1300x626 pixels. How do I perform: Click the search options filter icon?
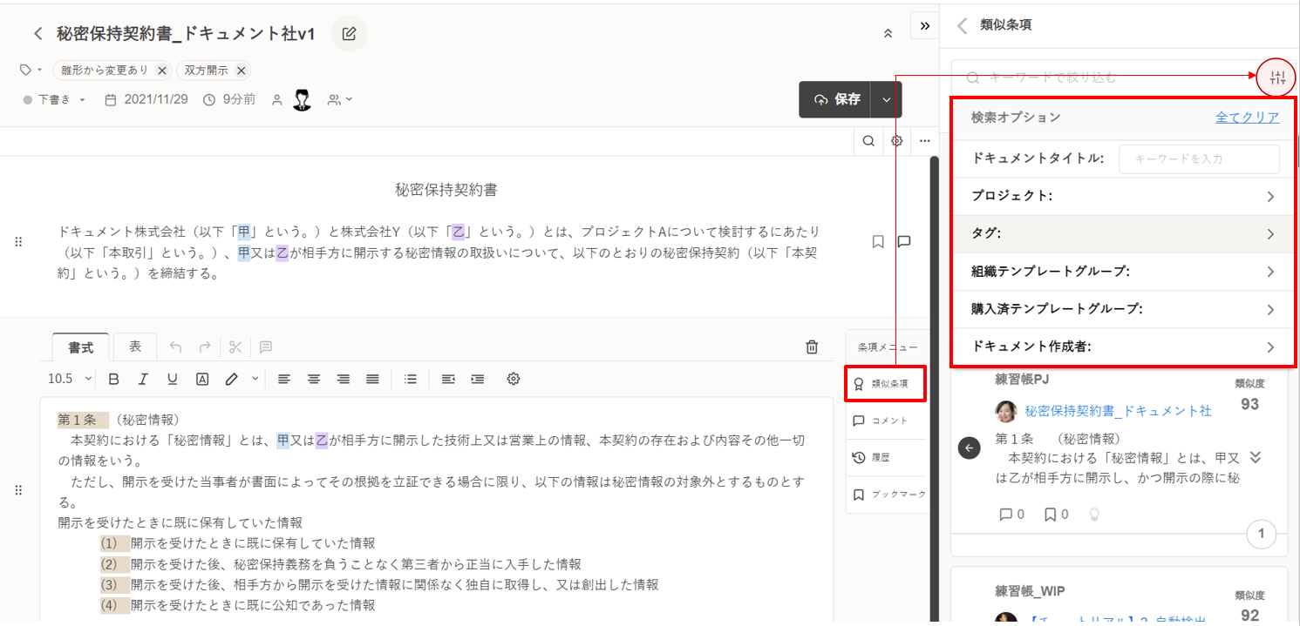point(1277,77)
